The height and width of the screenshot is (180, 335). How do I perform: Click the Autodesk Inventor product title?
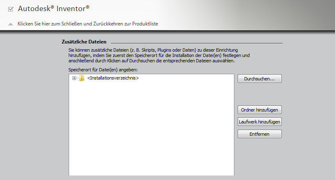[x=54, y=9]
